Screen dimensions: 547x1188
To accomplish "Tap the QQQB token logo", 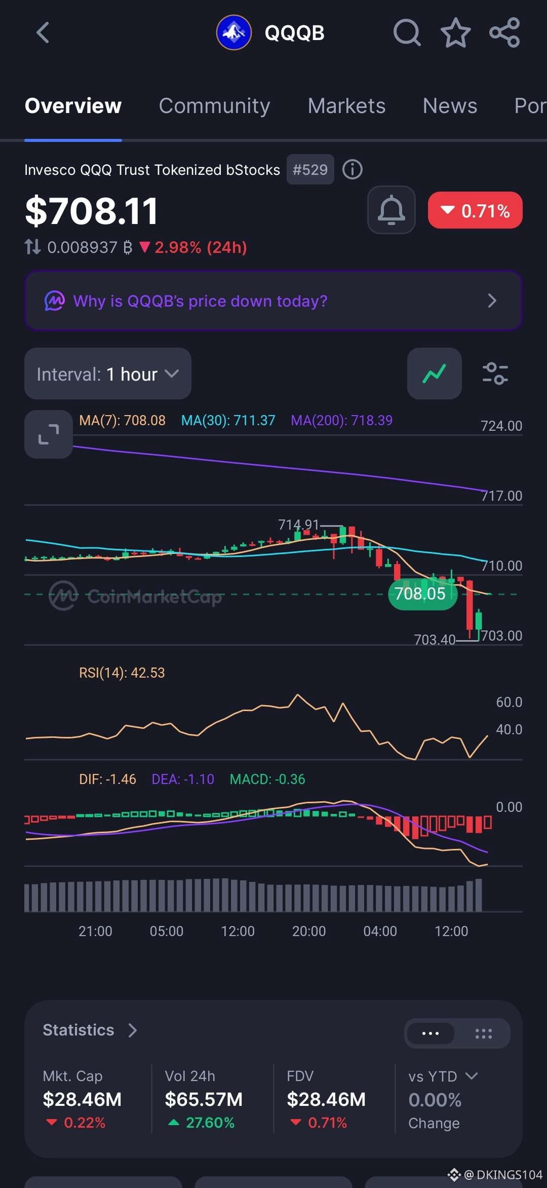I will click(233, 33).
